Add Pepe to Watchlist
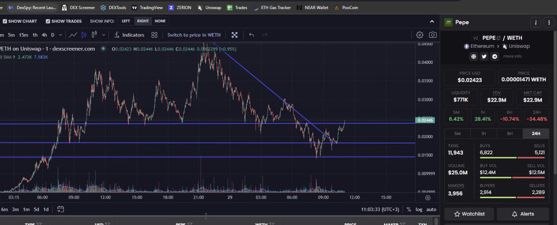 469,214
